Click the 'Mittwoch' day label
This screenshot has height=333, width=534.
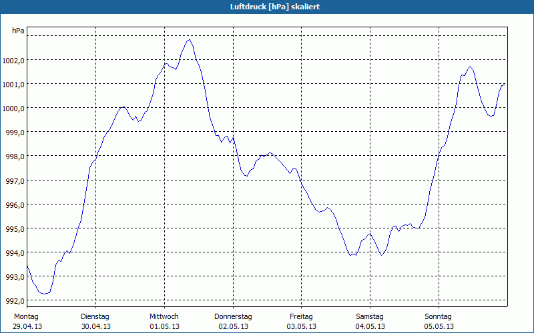coord(164,317)
